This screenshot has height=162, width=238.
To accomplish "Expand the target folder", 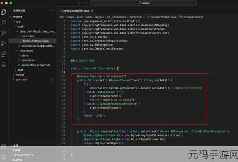I will [x=20, y=75].
